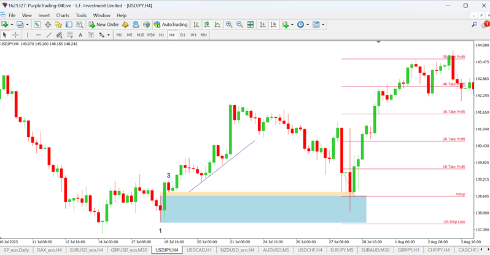Select the horizontal line drawing tool
This screenshot has width=490, height=255.
pyautogui.click(x=38, y=35)
